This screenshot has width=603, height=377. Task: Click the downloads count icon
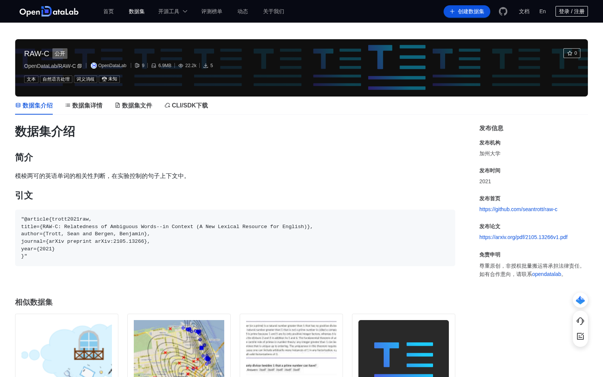206,66
